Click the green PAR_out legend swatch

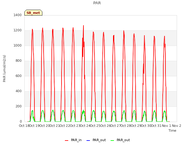click(112, 141)
